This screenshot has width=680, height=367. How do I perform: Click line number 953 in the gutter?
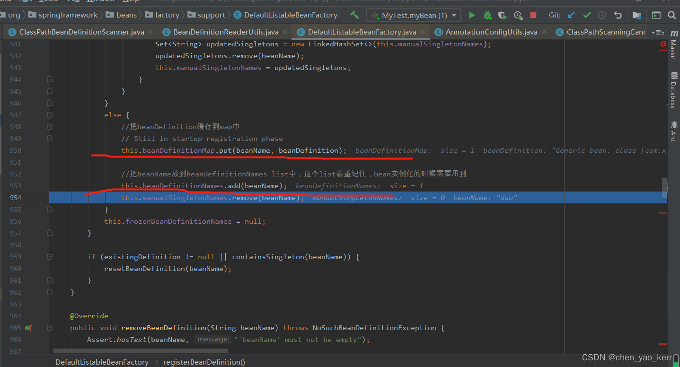click(x=16, y=186)
